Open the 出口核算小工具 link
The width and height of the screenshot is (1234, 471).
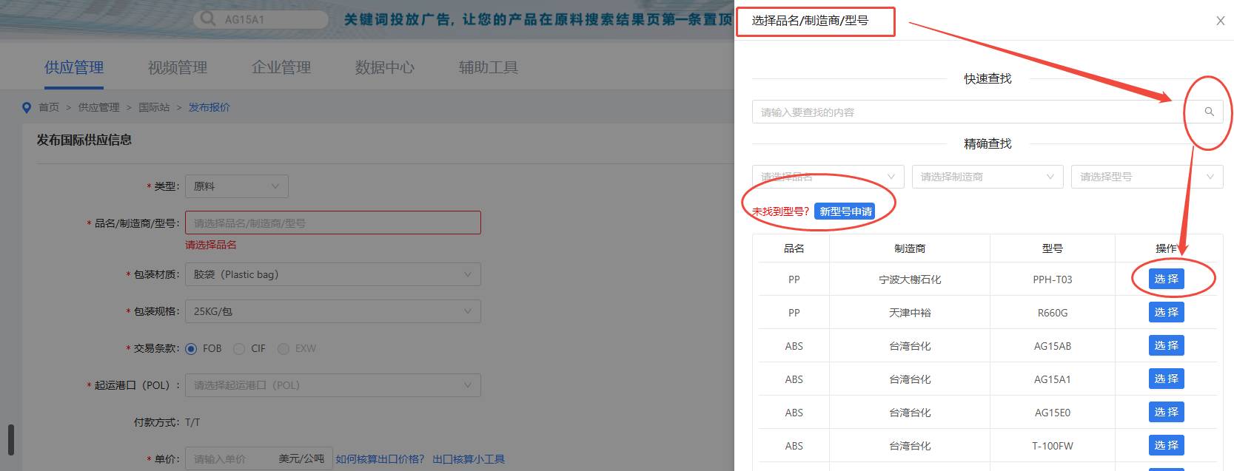tap(469, 459)
